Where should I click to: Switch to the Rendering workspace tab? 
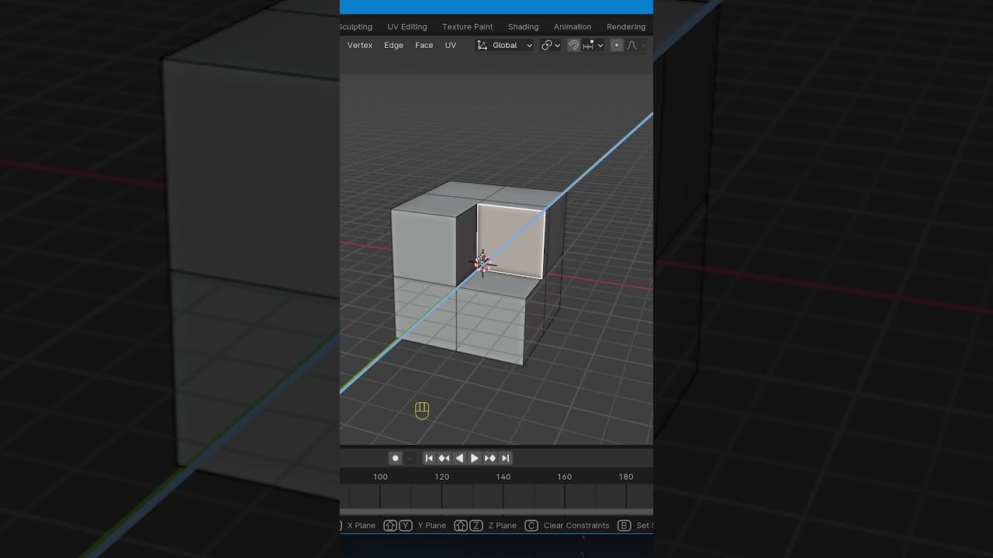626,26
